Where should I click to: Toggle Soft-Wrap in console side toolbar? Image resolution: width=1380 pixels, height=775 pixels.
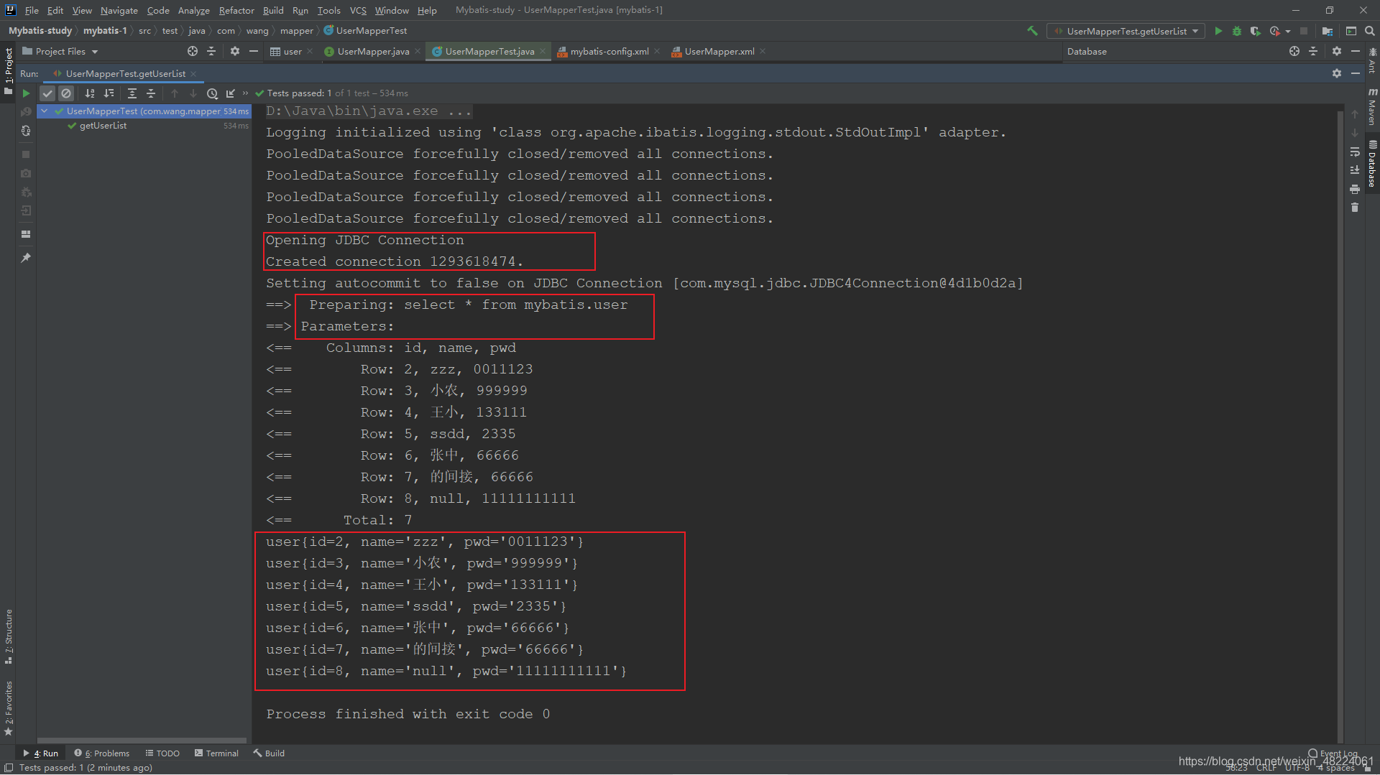[1355, 152]
